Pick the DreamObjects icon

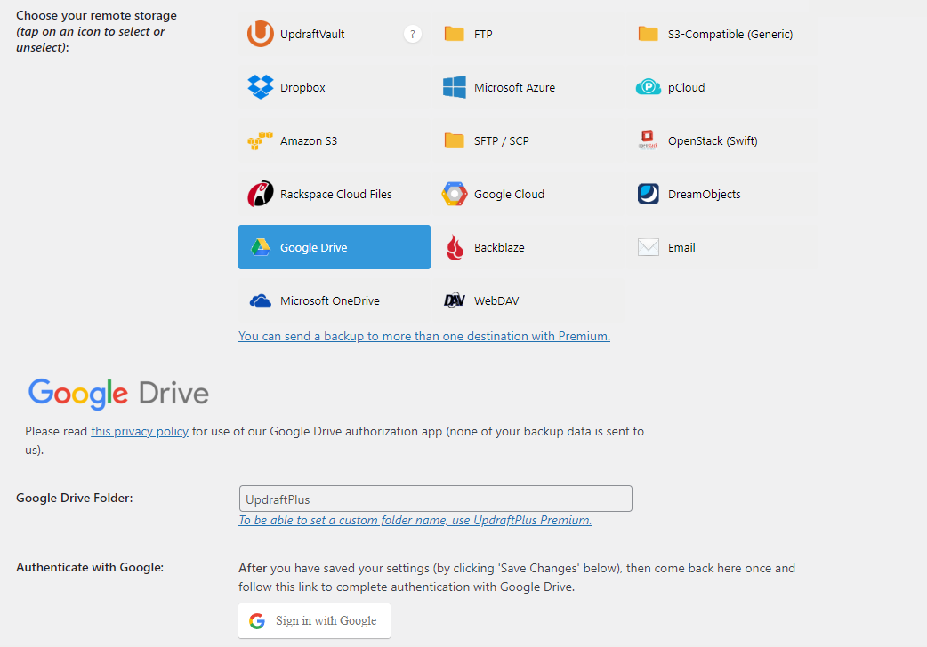pyautogui.click(x=649, y=195)
